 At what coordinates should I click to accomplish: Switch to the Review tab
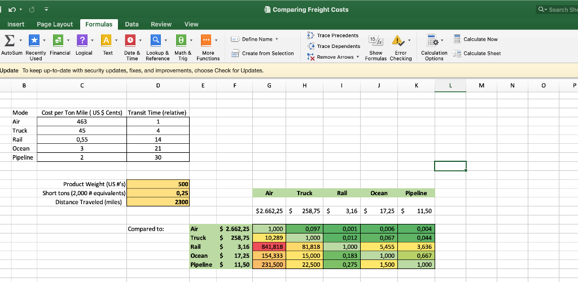pyautogui.click(x=161, y=24)
